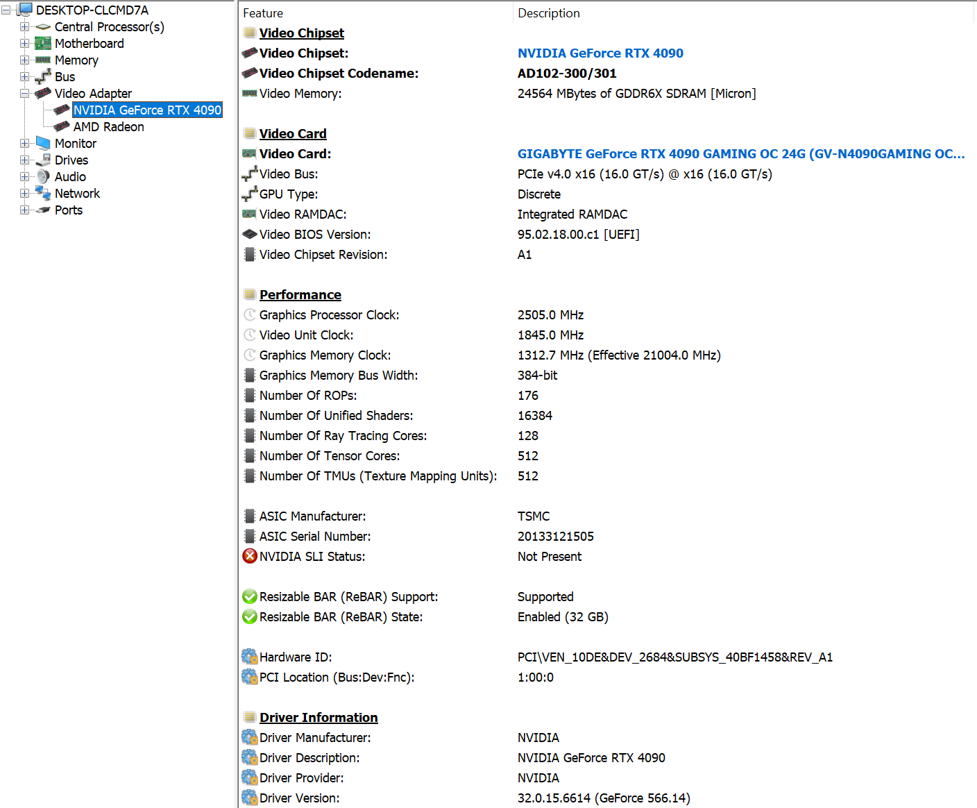This screenshot has width=977, height=808.
Task: Expand the Motherboard tree node
Action: [24, 44]
